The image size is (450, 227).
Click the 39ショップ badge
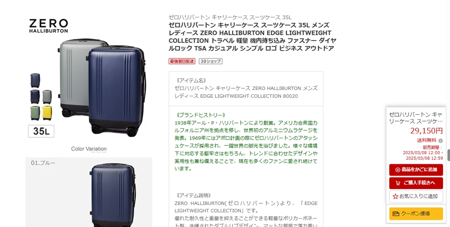210,61
